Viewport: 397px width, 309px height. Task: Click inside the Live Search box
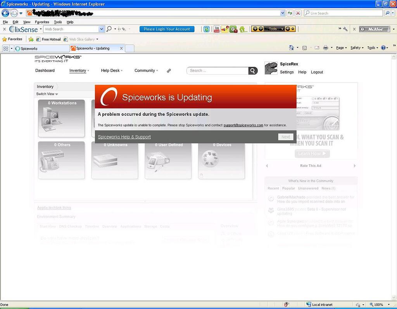click(x=341, y=13)
